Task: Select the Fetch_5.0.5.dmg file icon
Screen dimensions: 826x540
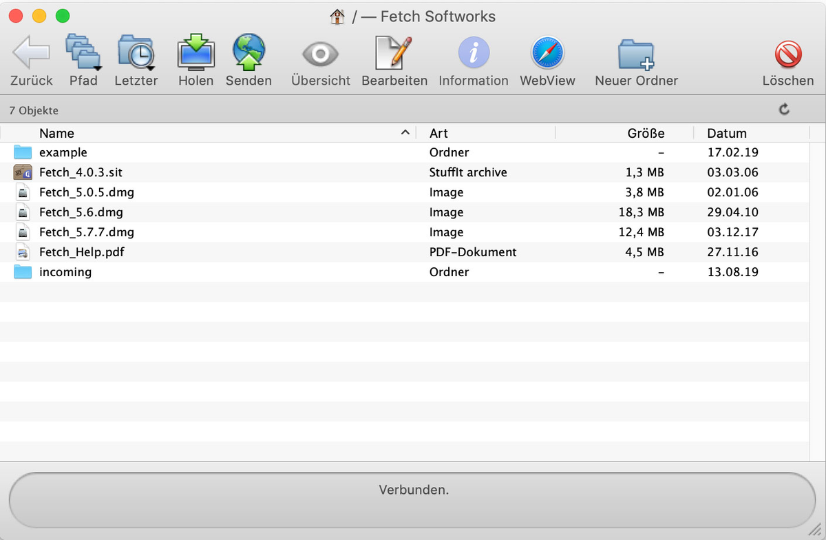Action: [x=23, y=192]
